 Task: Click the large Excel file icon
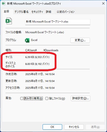tap(9, 21)
